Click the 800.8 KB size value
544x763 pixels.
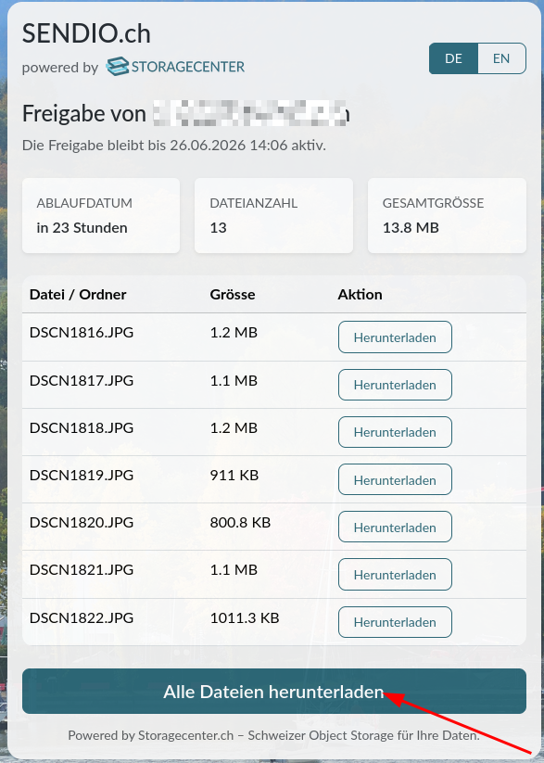240,522
